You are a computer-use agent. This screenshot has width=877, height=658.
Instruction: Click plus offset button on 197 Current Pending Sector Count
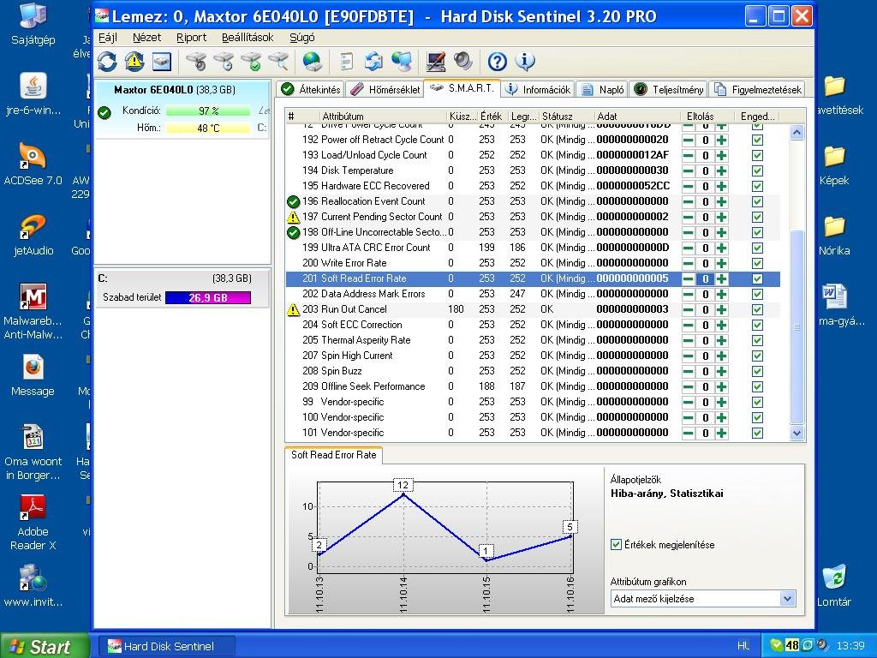721,217
